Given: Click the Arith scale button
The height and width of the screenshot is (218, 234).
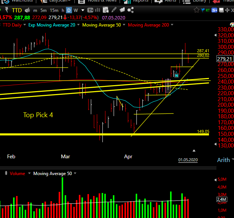Looking at the screenshot, I should click(224, 160).
